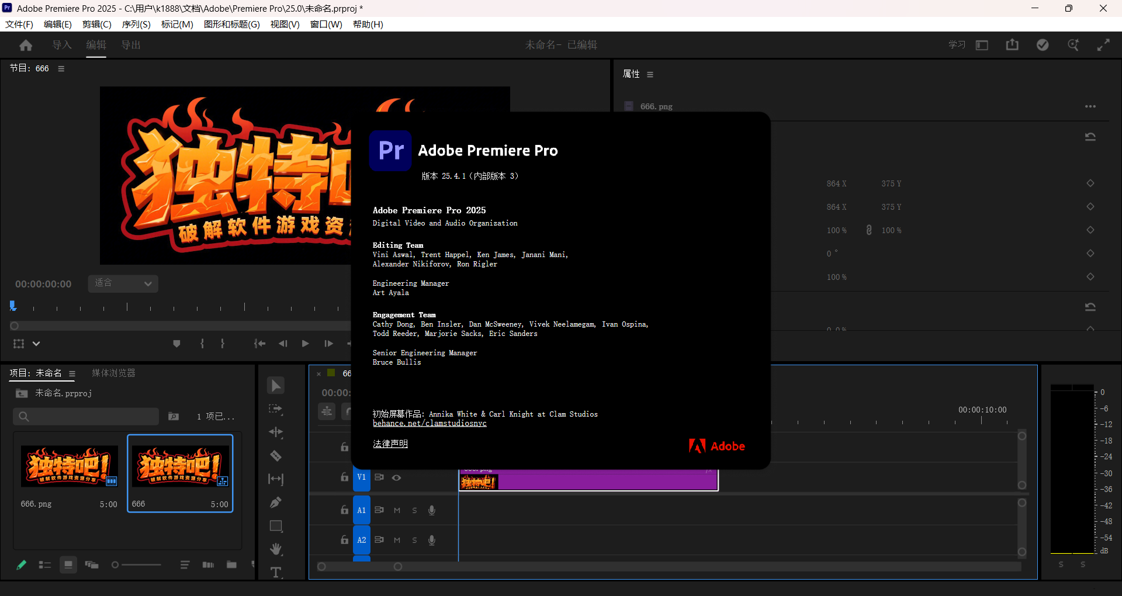Open the zoom level 适合 dropdown
Image resolution: width=1122 pixels, height=596 pixels.
pos(123,283)
